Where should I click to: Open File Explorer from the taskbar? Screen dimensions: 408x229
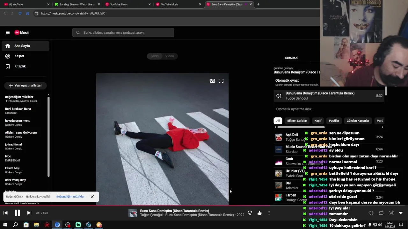36,225
